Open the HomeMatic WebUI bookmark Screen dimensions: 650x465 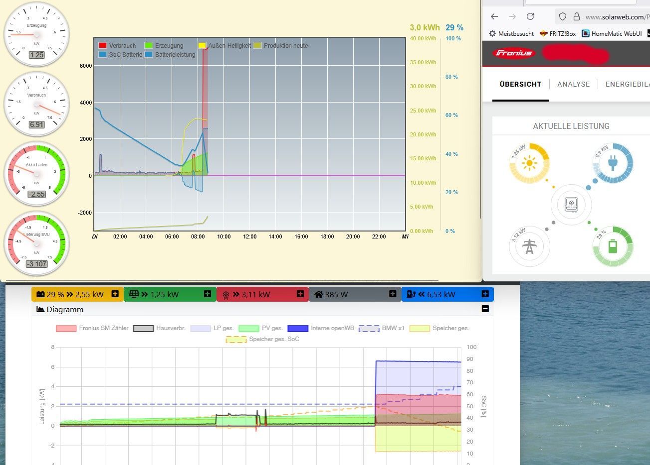(x=612, y=34)
